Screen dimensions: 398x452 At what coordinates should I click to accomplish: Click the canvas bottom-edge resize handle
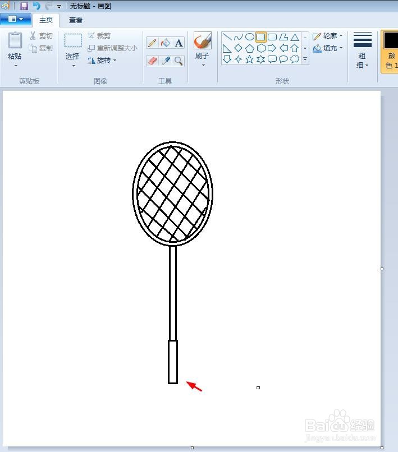tap(192, 448)
